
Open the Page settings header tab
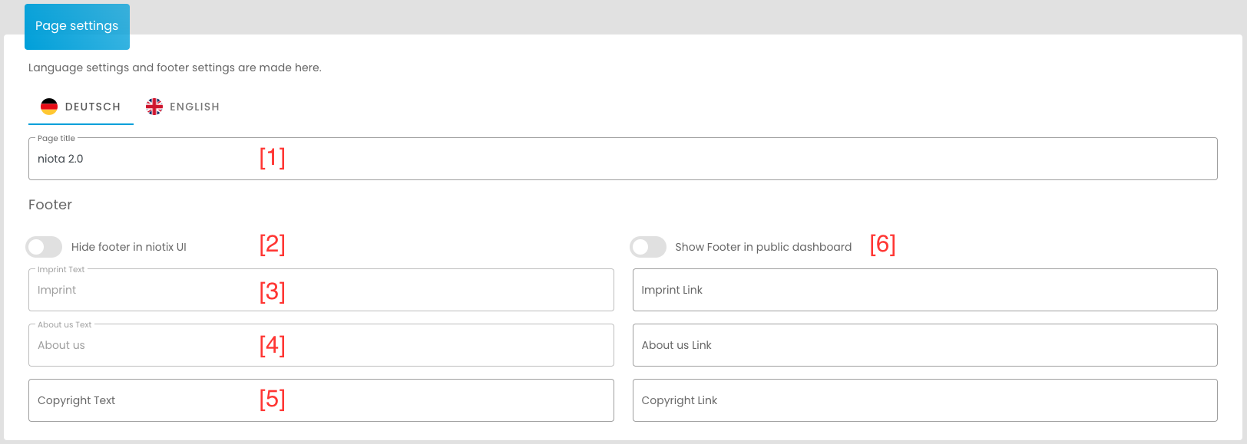(77, 26)
